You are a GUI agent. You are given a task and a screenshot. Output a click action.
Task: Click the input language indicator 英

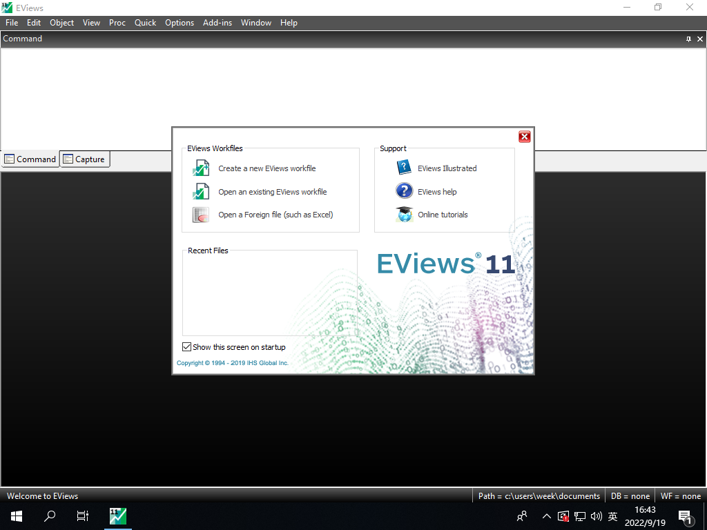[x=612, y=516]
